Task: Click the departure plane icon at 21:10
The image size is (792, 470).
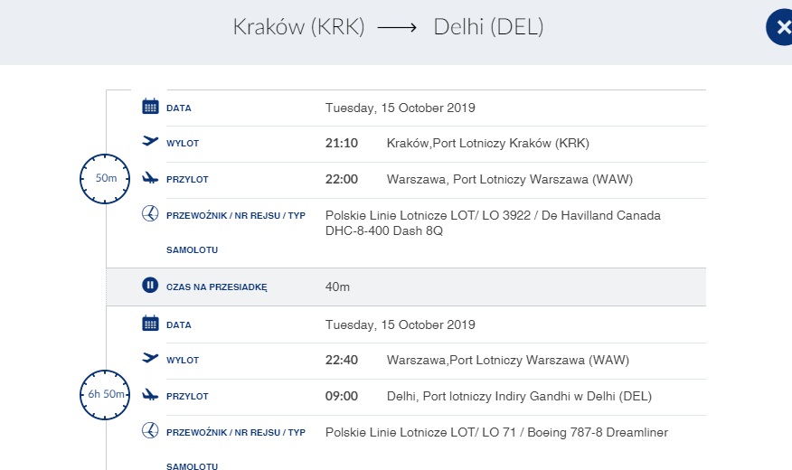Action: point(150,141)
